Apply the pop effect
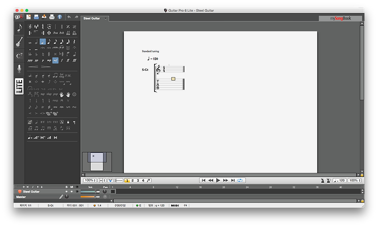 click(56, 94)
